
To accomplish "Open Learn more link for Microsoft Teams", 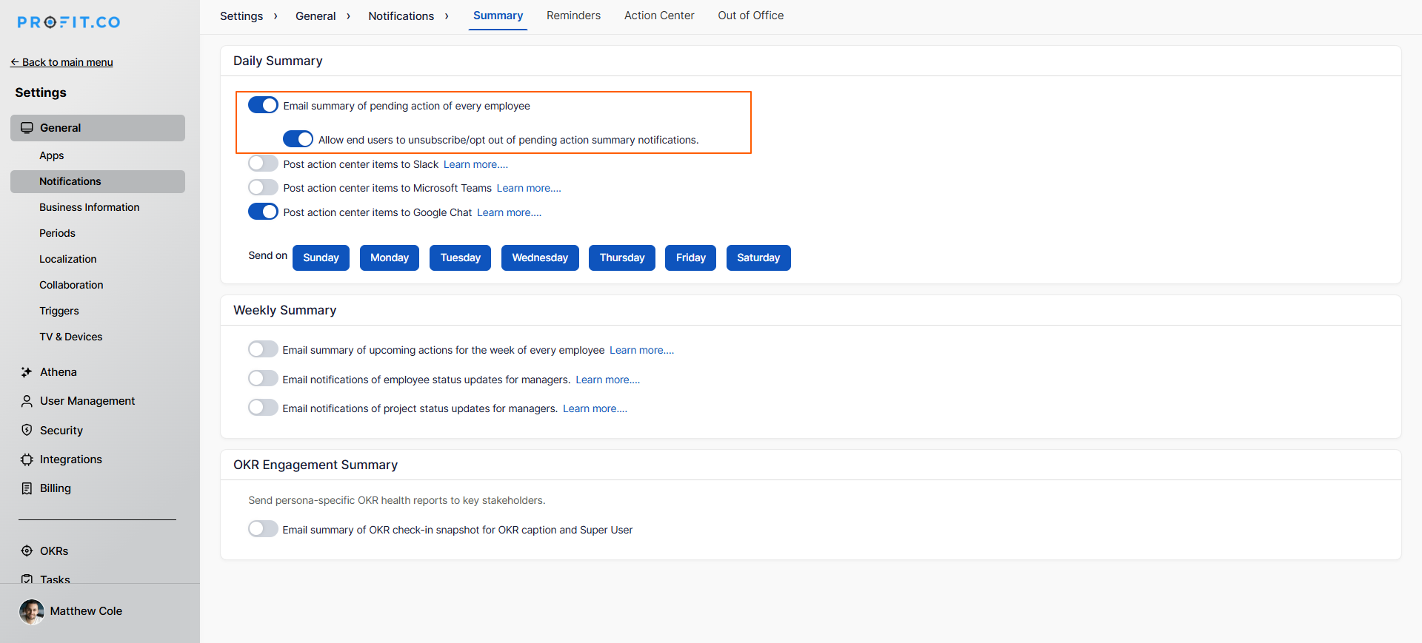I will (529, 188).
